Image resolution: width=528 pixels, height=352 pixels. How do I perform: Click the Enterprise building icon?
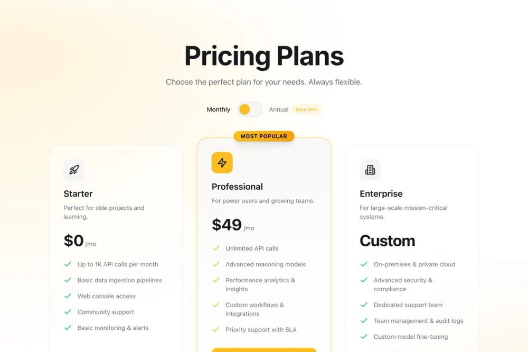pyautogui.click(x=370, y=169)
